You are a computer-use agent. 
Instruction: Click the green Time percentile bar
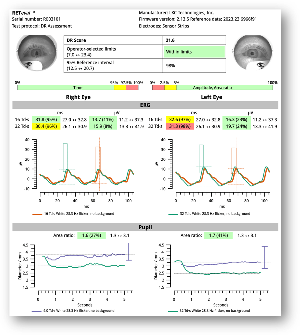pos(66,87)
